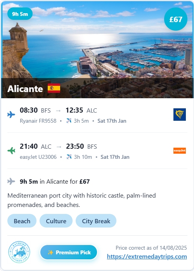Image resolution: width=194 pixels, height=271 pixels.
Task: Click the small plane icon beside 3h 5m
Action: pos(69,121)
